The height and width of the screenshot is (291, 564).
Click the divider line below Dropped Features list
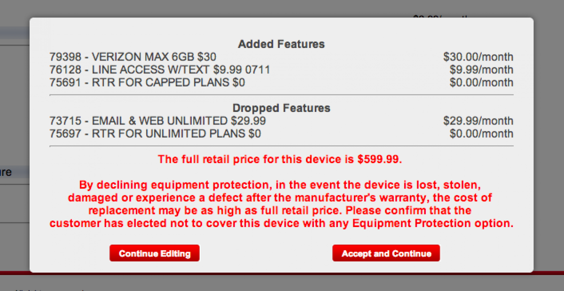coord(281,146)
